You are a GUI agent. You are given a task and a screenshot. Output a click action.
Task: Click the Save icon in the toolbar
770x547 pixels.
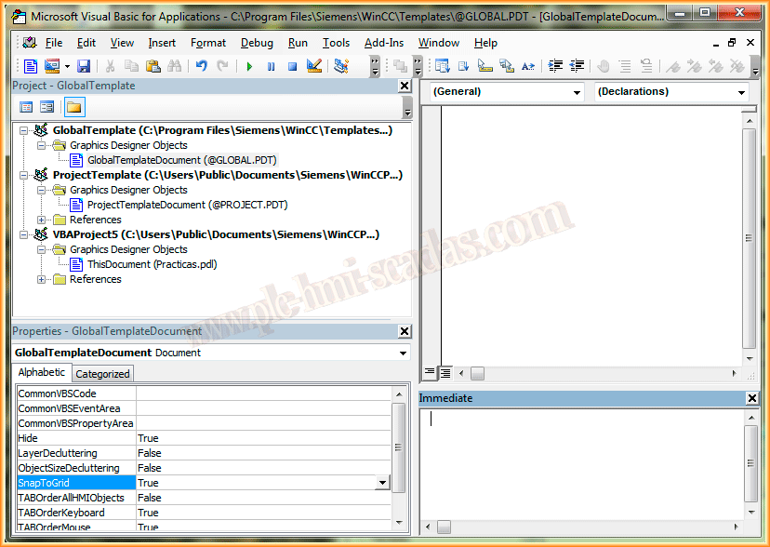click(84, 66)
